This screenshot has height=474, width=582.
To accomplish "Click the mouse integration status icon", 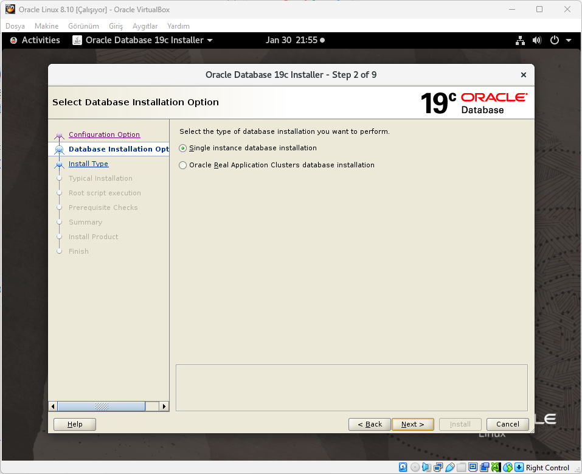I will click(x=507, y=467).
